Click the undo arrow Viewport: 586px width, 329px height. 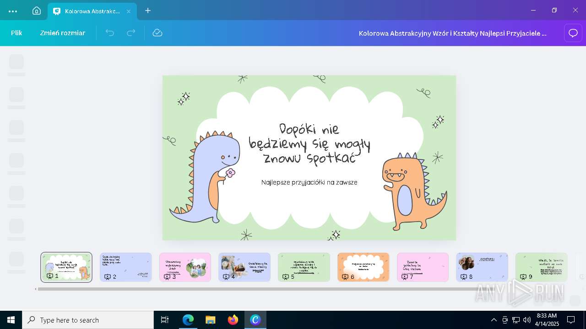tap(110, 33)
